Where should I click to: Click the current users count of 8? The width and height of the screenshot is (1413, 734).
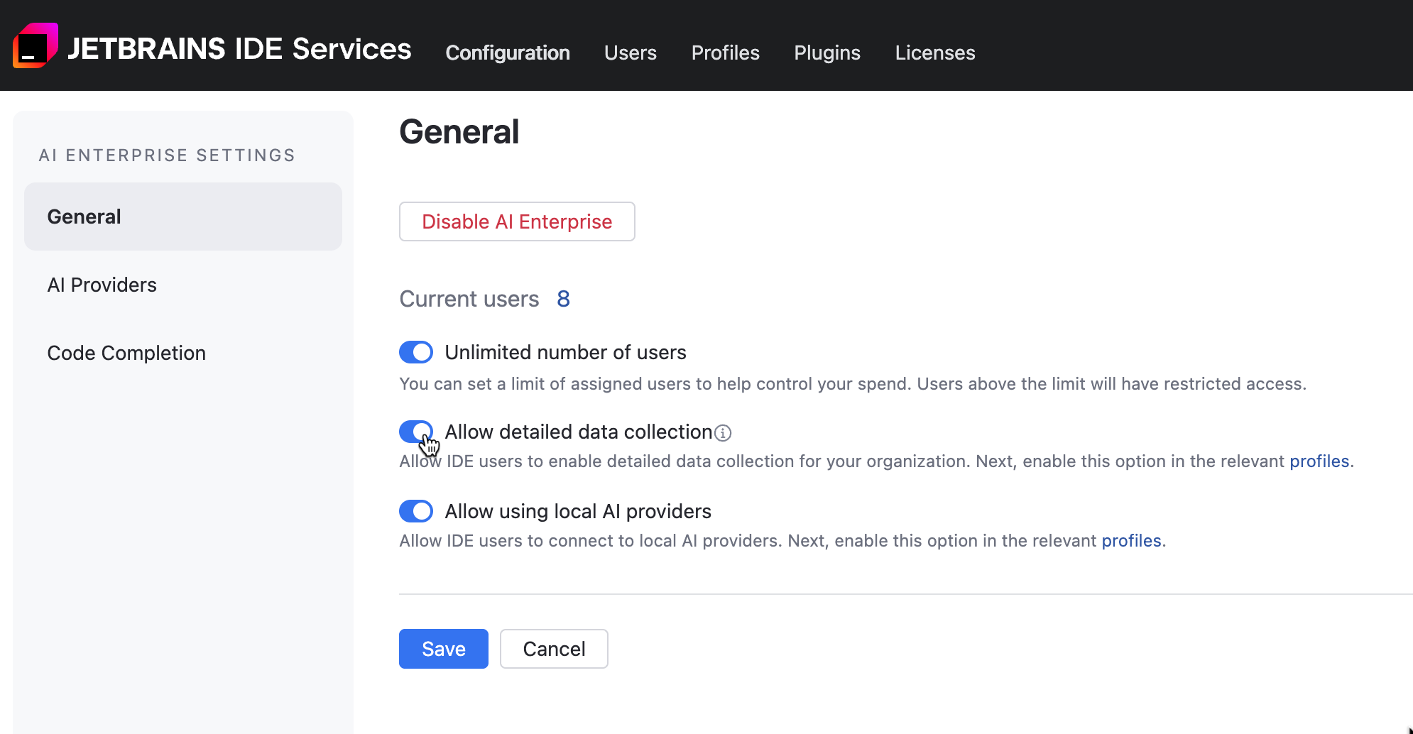pyautogui.click(x=562, y=299)
